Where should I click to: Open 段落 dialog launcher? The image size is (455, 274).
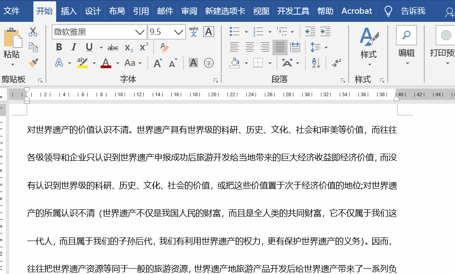[343, 80]
